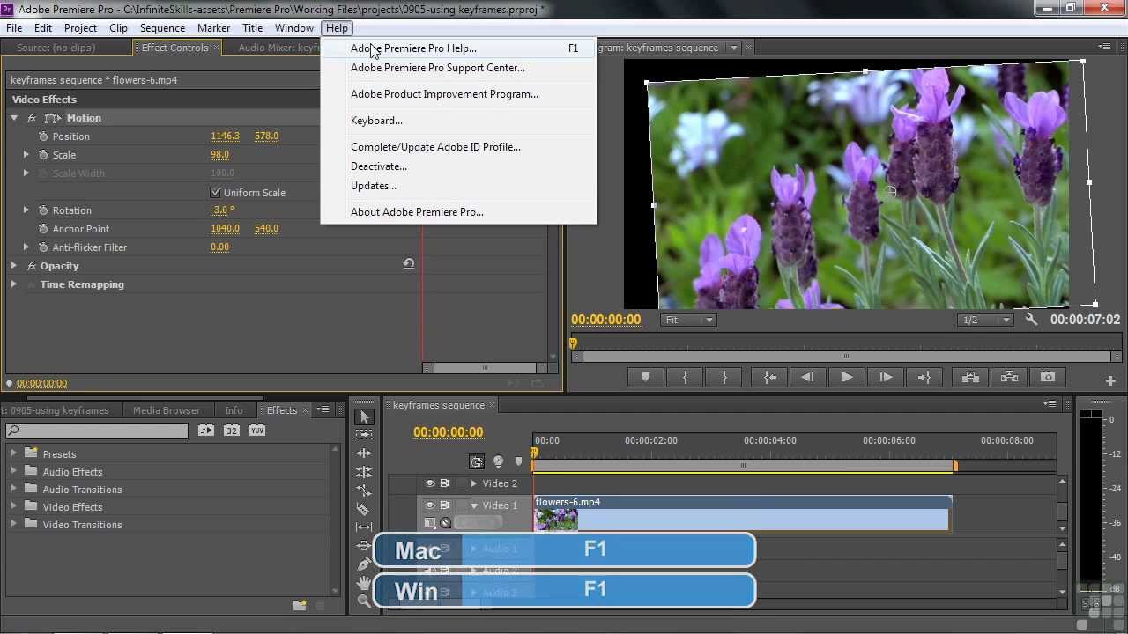Viewport: 1128px width, 634px height.
Task: Click the Effects search field
Action: point(97,431)
